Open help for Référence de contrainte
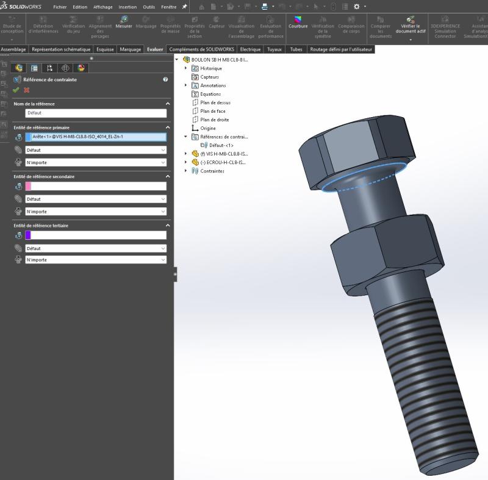Viewport: 488px width, 480px height. pyautogui.click(x=165, y=80)
